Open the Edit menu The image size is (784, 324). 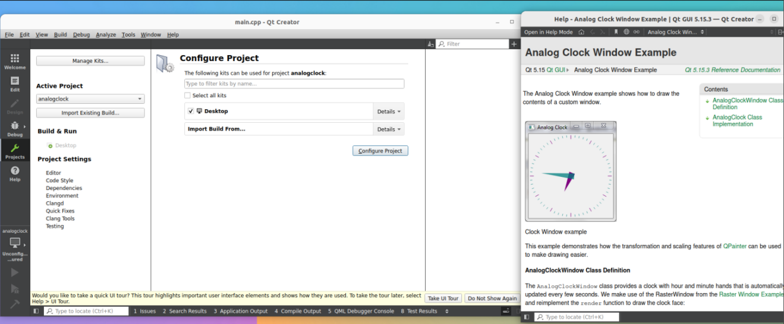[24, 34]
